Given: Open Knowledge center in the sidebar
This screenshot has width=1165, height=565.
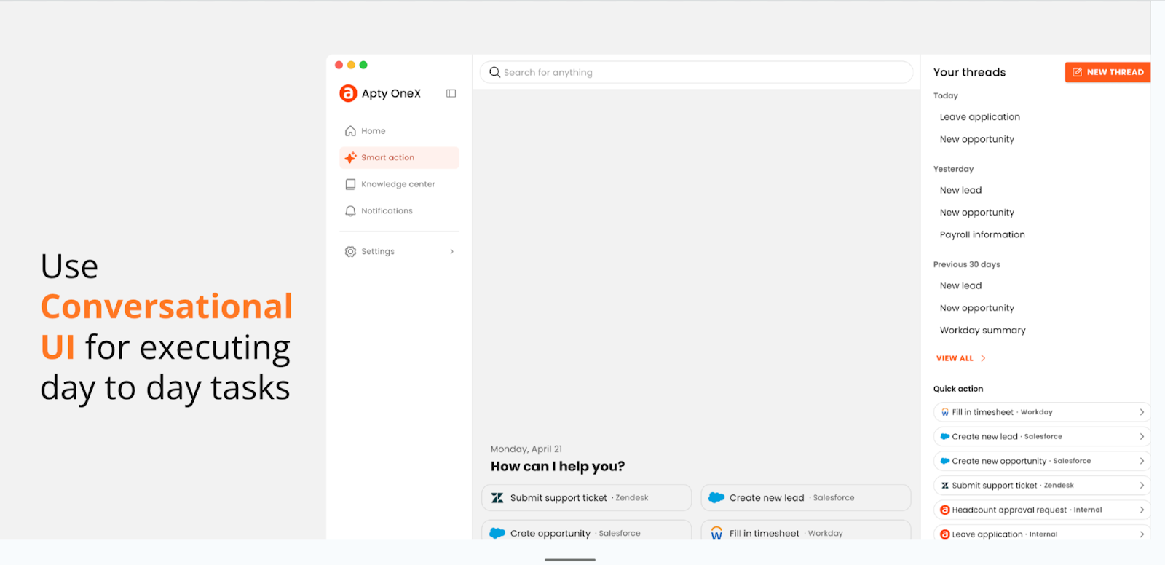Looking at the screenshot, I should coord(399,184).
